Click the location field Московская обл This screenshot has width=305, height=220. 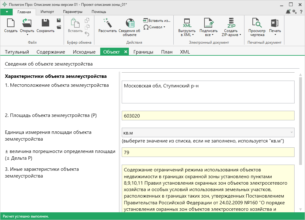click(x=208, y=92)
